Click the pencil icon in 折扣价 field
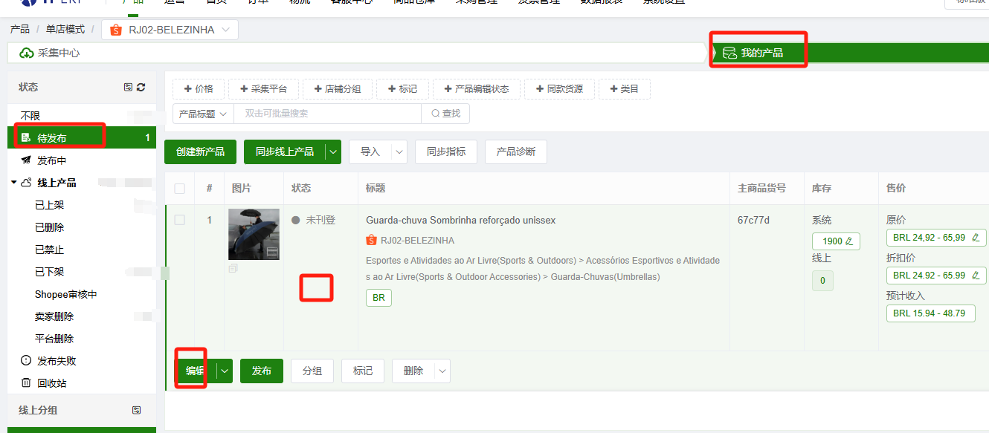The width and height of the screenshot is (989, 433). pyautogui.click(x=976, y=276)
